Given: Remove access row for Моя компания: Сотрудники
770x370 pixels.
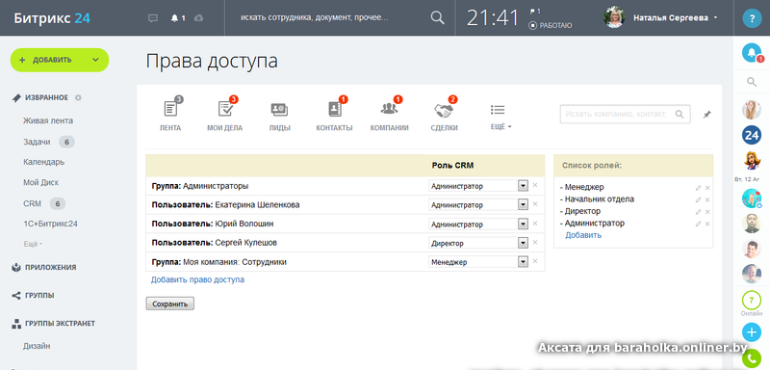Looking at the screenshot, I should click(x=535, y=261).
